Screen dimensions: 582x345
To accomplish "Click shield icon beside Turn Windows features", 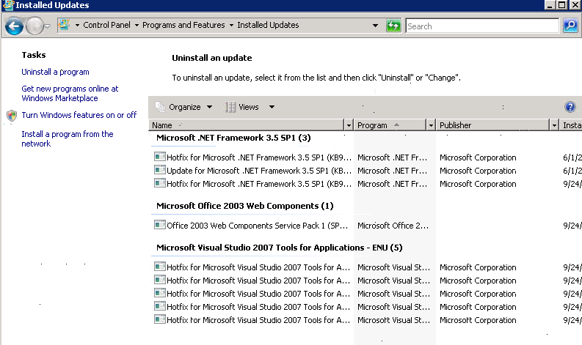I will click(12, 116).
